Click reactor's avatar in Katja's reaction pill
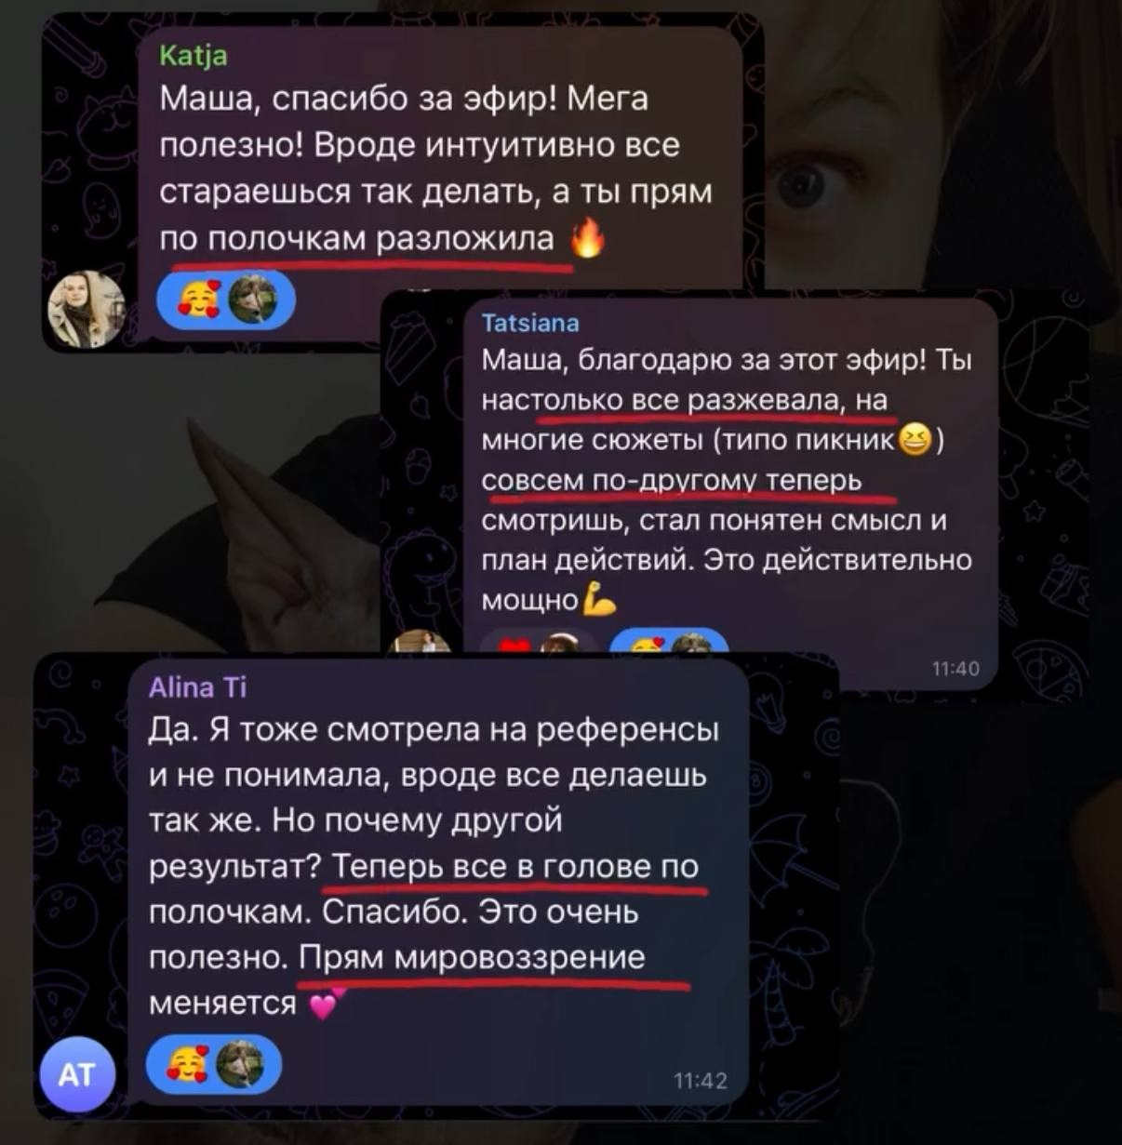The width and height of the screenshot is (1122, 1145). pyautogui.click(x=253, y=300)
